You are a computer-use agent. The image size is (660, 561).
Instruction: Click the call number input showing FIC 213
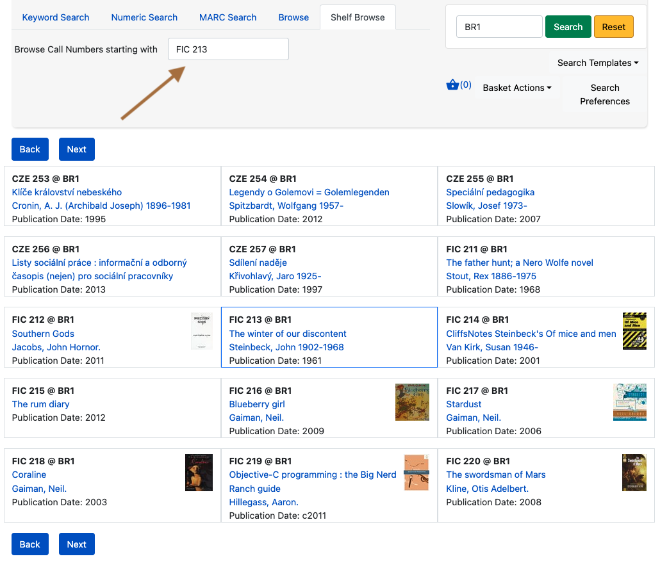click(228, 49)
